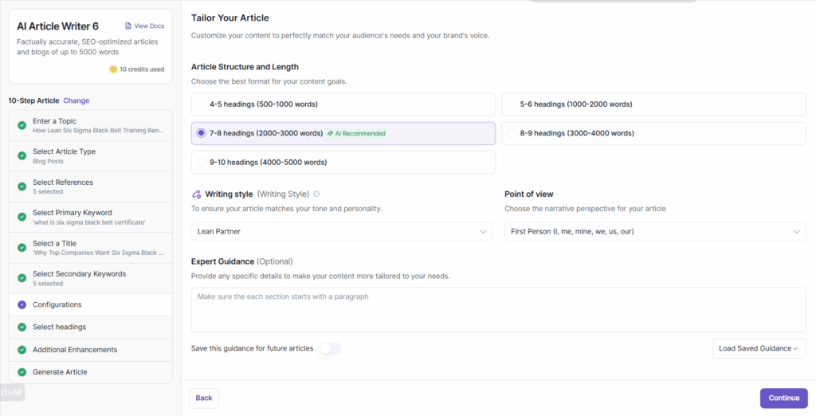Screen dimensions: 816x416
Task: Select 4-5 headings (500-1000 words) option
Action: click(201, 104)
